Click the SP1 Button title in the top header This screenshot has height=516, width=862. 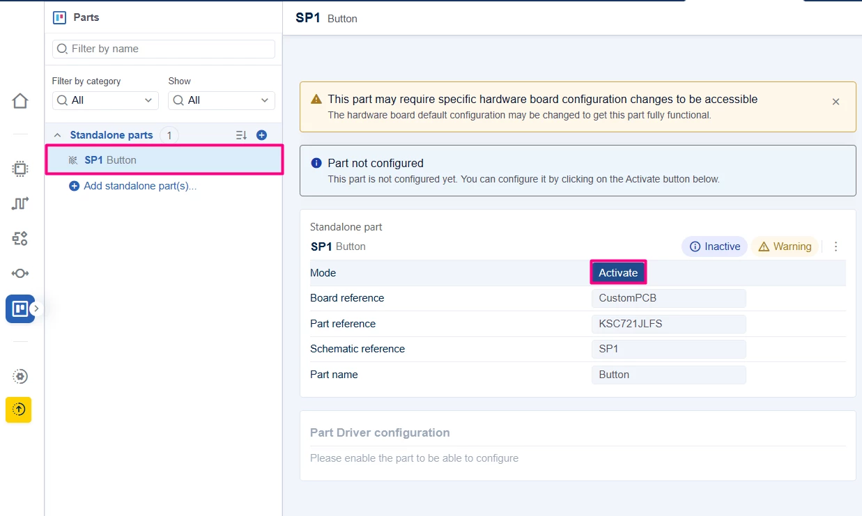point(326,18)
